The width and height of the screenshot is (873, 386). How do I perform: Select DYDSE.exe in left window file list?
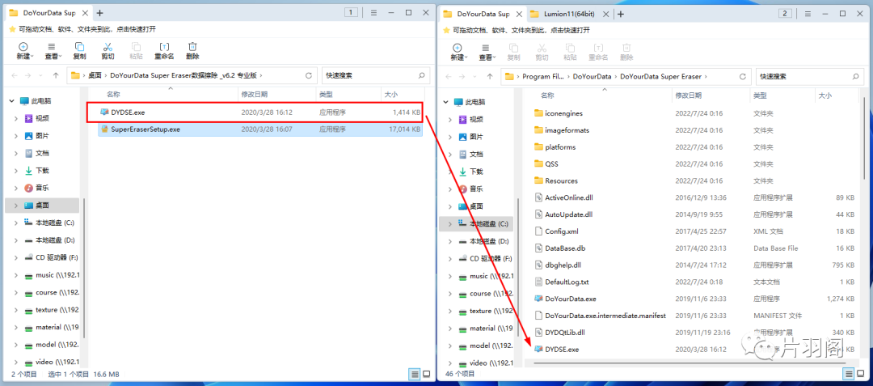click(x=260, y=112)
